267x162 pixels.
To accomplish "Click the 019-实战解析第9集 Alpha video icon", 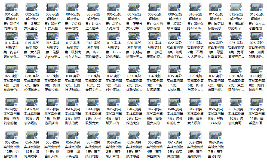I will [x=114, y=36].
